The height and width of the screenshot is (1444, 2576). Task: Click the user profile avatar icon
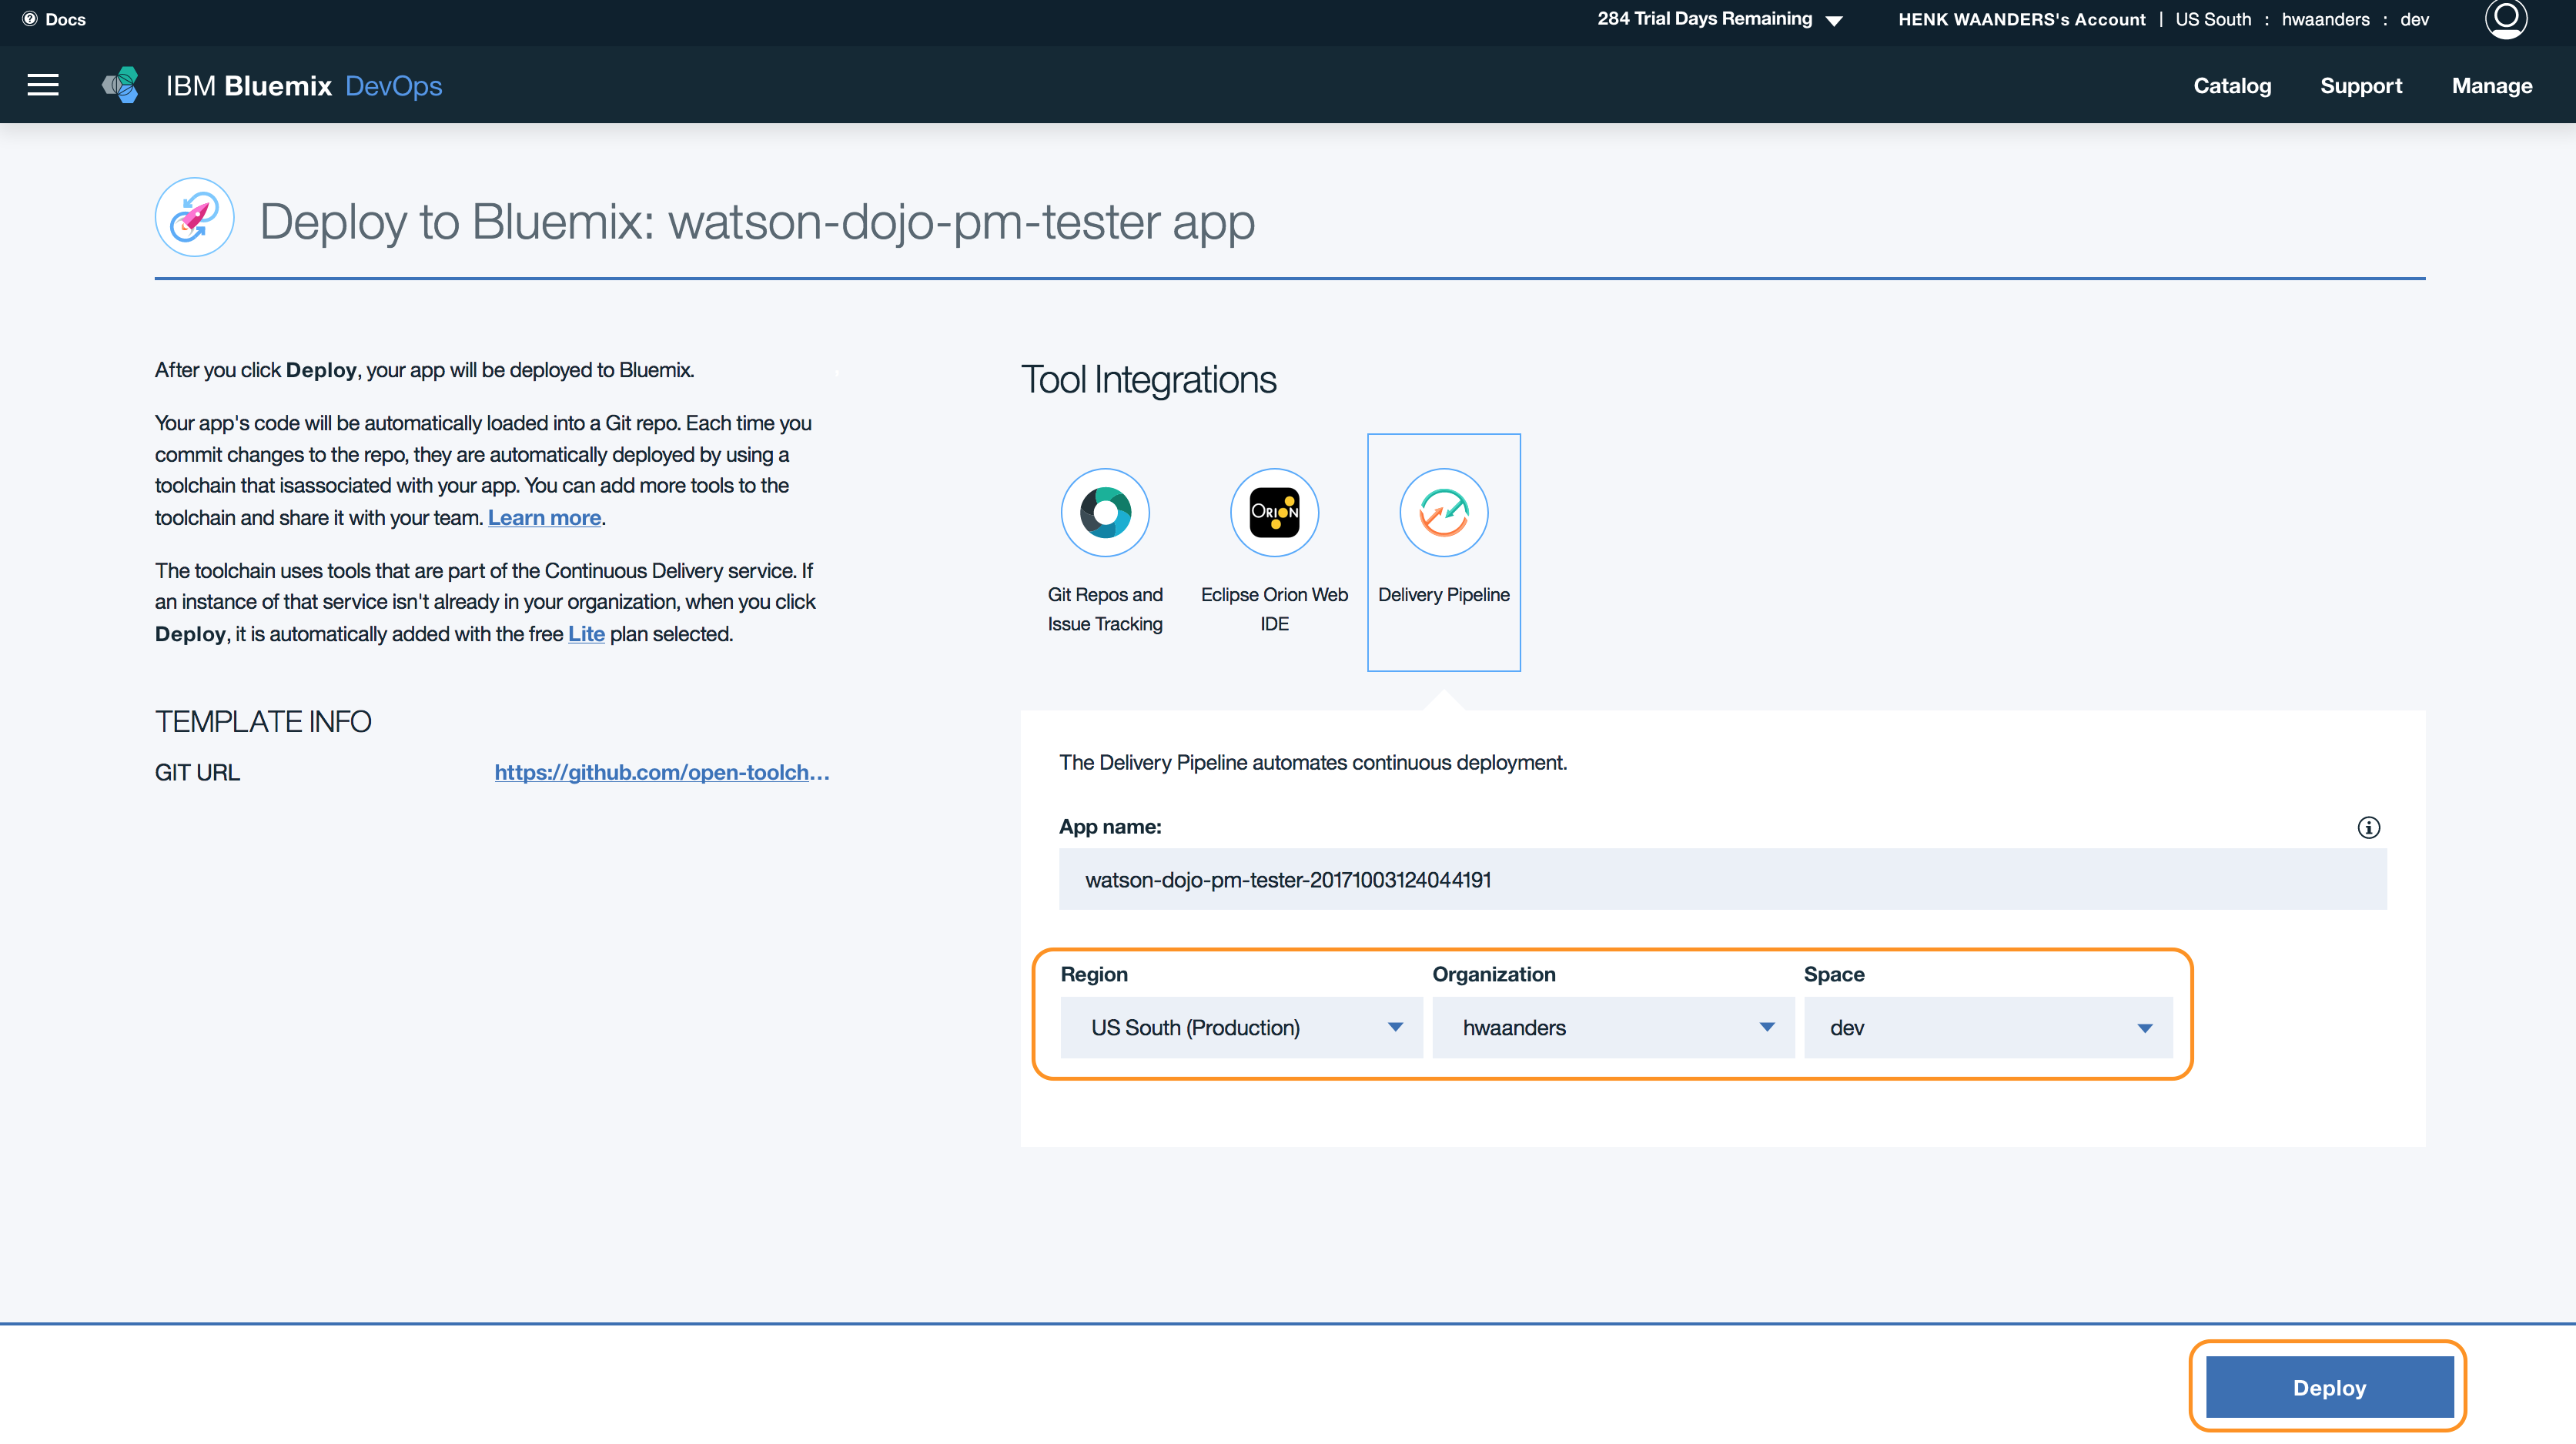click(x=2505, y=18)
